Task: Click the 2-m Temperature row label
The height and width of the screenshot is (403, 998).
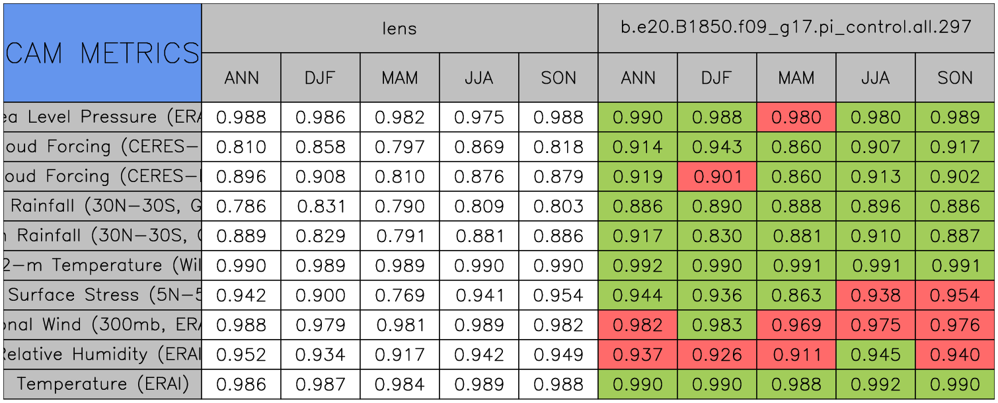Action: pos(102,265)
